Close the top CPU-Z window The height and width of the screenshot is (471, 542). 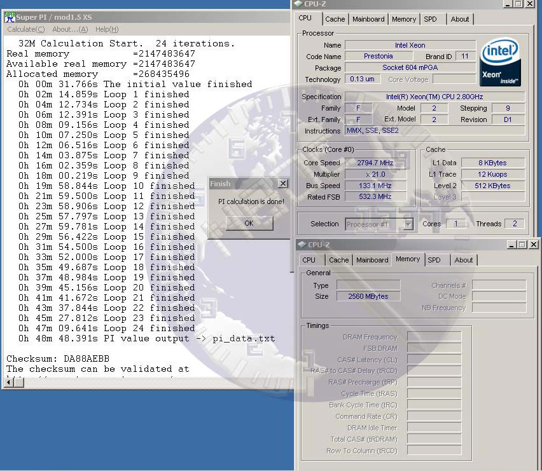[529, 4]
